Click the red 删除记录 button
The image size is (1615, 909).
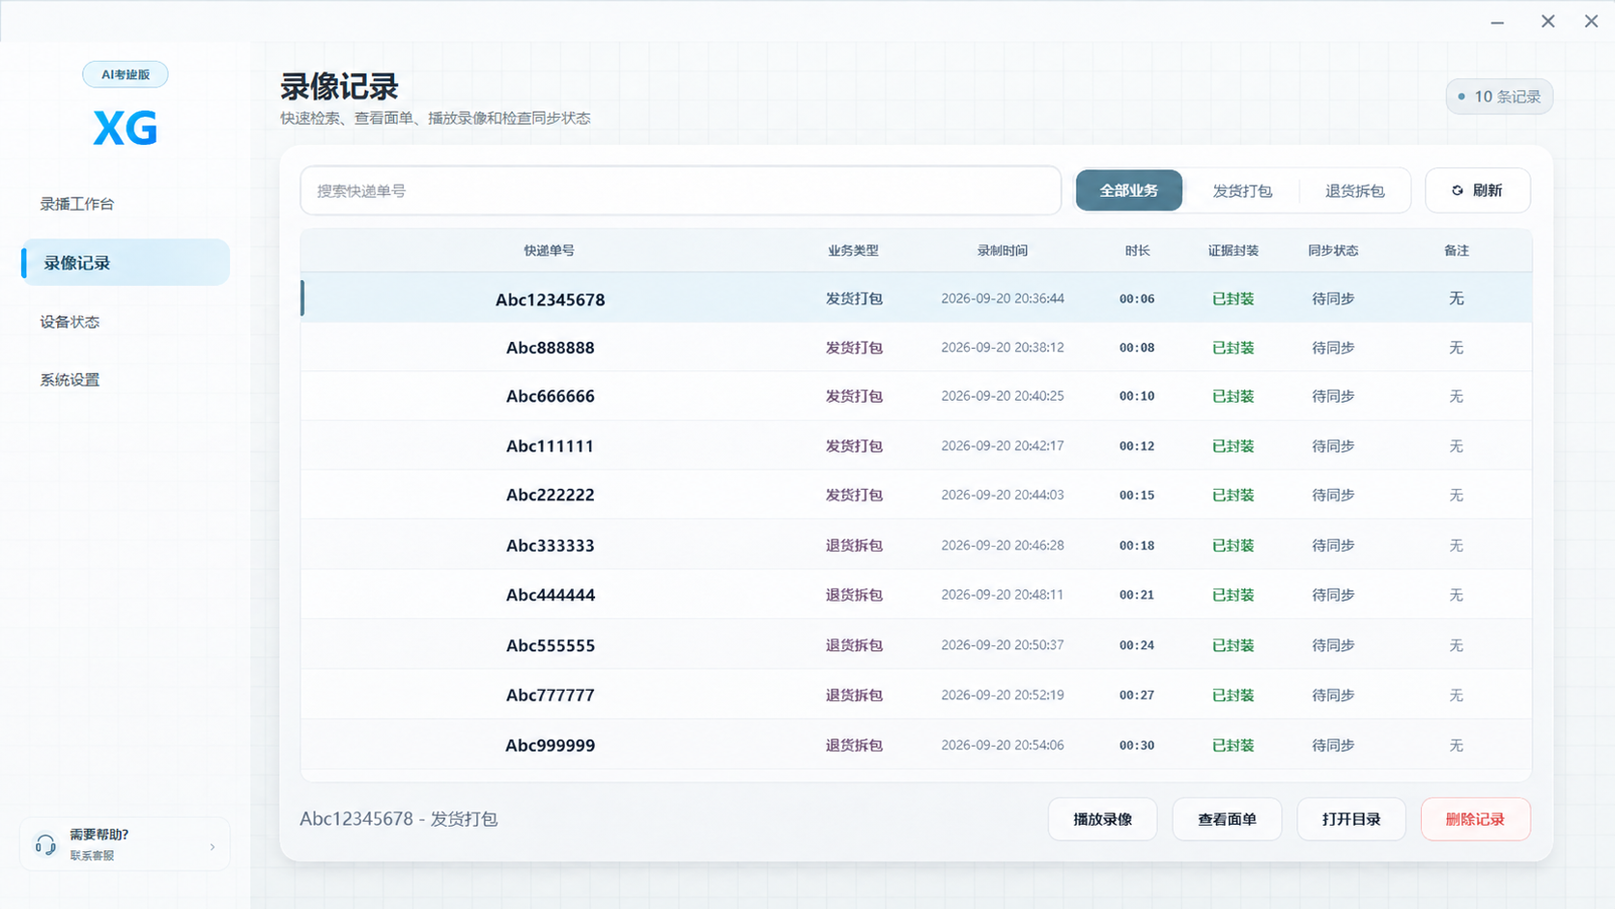[x=1475, y=819]
